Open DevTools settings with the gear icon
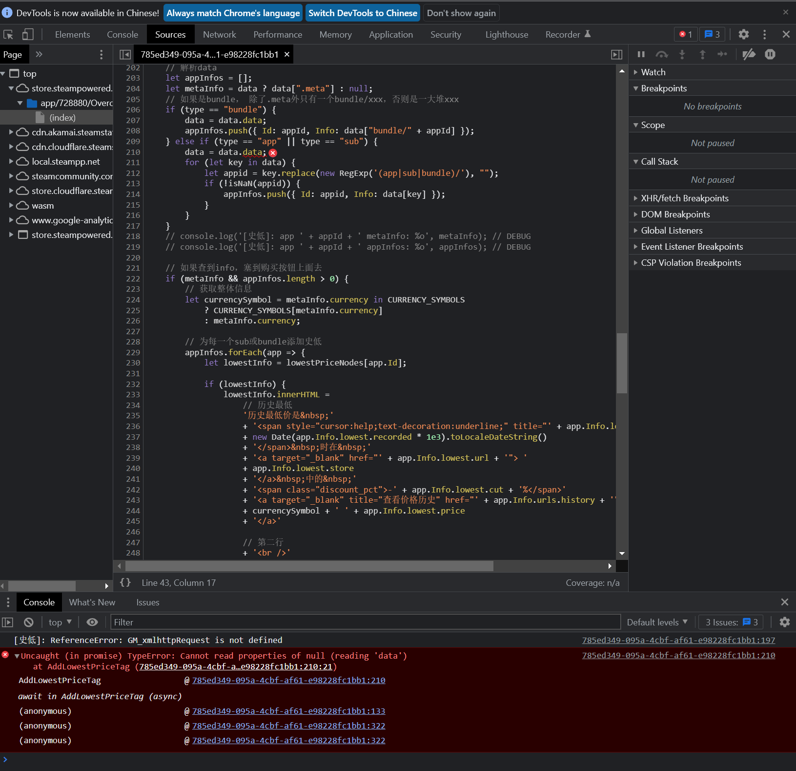The height and width of the screenshot is (771, 796). click(x=743, y=34)
